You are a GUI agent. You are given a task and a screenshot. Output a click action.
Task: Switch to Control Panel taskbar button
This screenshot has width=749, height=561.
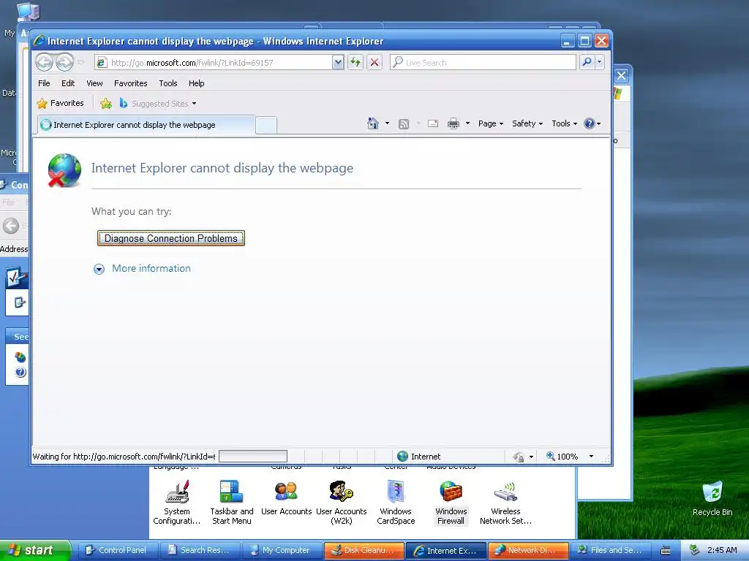click(x=118, y=551)
